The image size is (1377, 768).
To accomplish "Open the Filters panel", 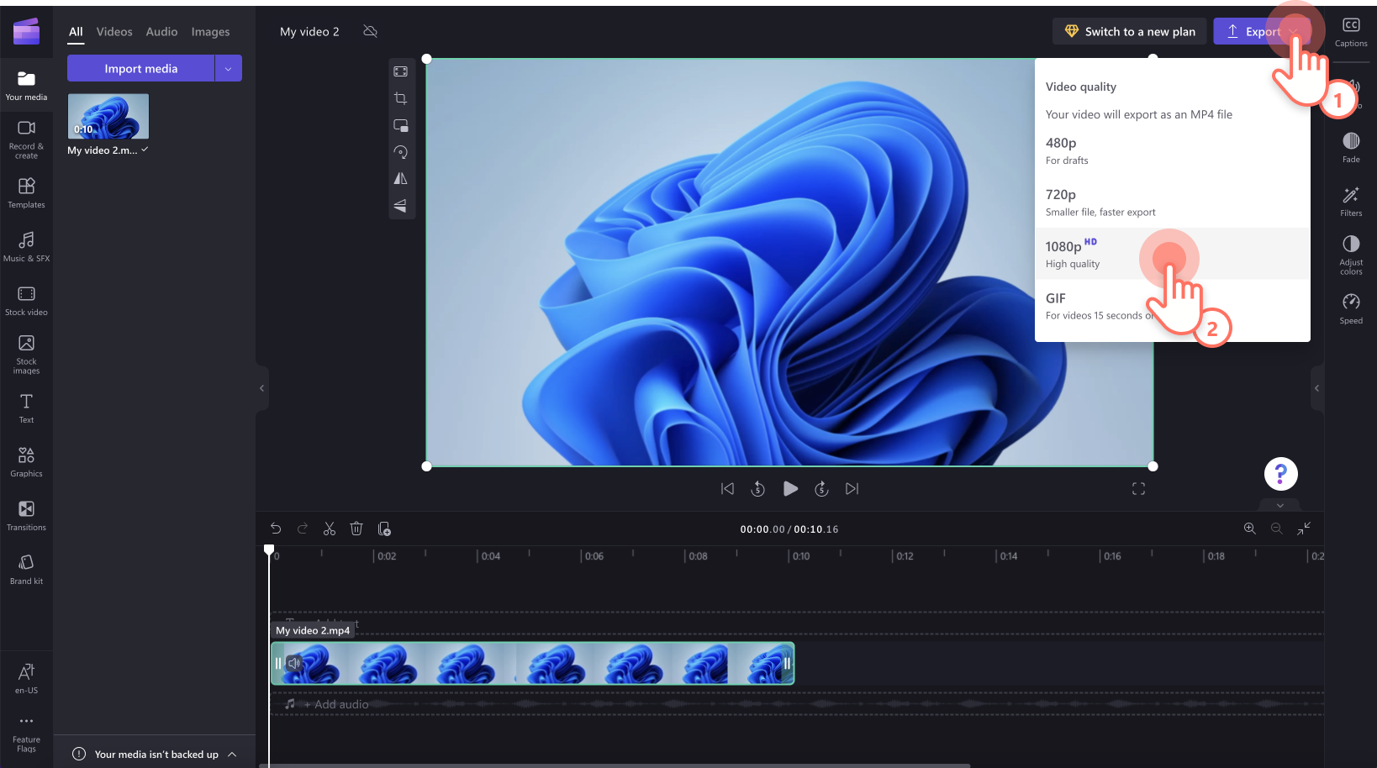I will 1351,202.
